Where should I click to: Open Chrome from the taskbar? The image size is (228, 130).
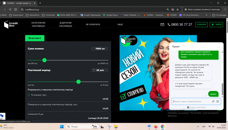point(163,127)
